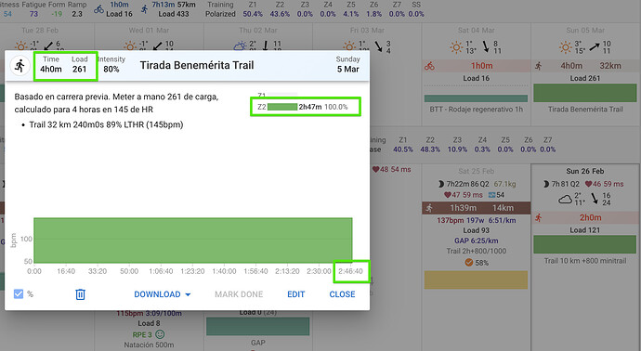Image resolution: width=641 pixels, height=351 pixels.
Task: Click the cycling icon on Sat 04 Mar
Action: click(x=429, y=66)
